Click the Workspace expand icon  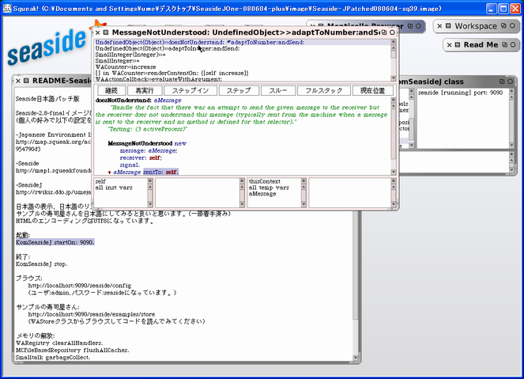(503, 26)
